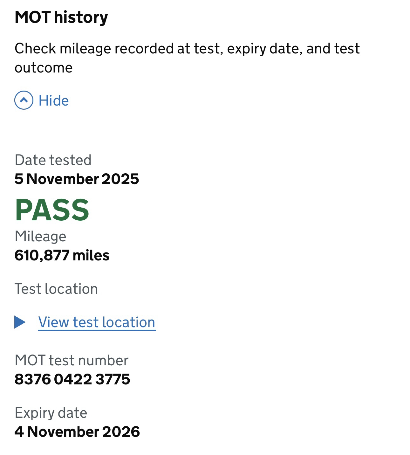The height and width of the screenshot is (455, 410).
Task: Click the word 'outcome' in the description
Action: (44, 68)
